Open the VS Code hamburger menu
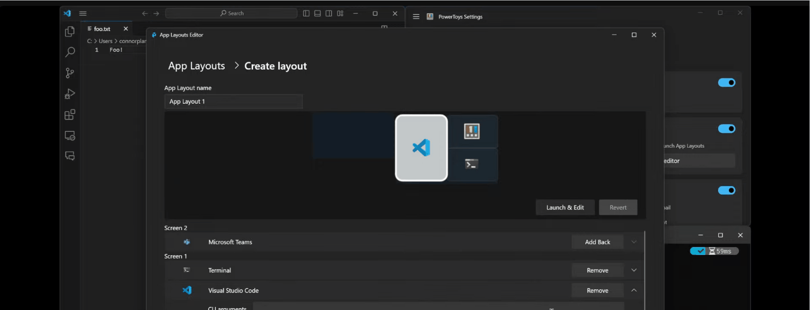This screenshot has height=310, width=810. 83,13
